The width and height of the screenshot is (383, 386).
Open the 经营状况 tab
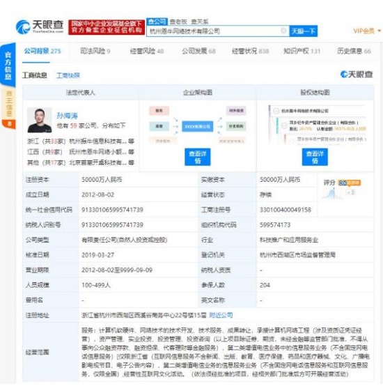coord(251,51)
